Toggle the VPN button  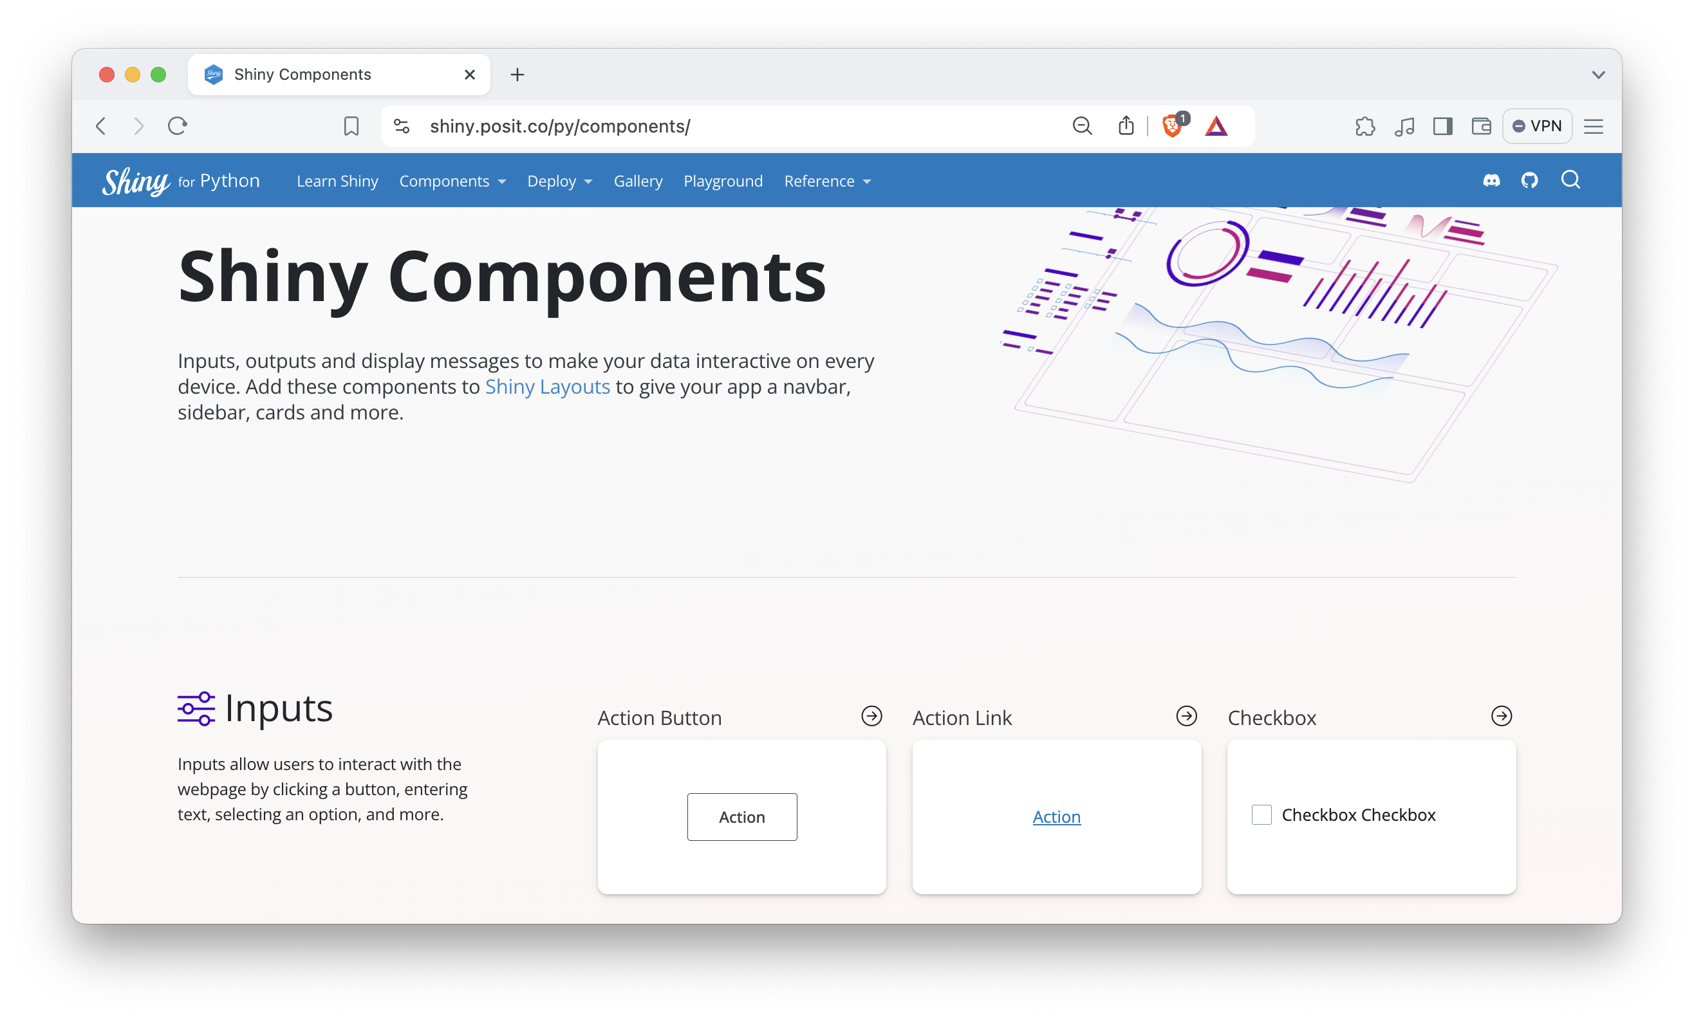coord(1538,126)
